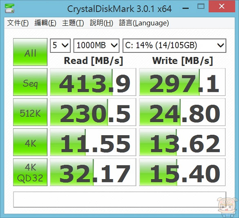Open the 說明(H) menu

point(101,23)
